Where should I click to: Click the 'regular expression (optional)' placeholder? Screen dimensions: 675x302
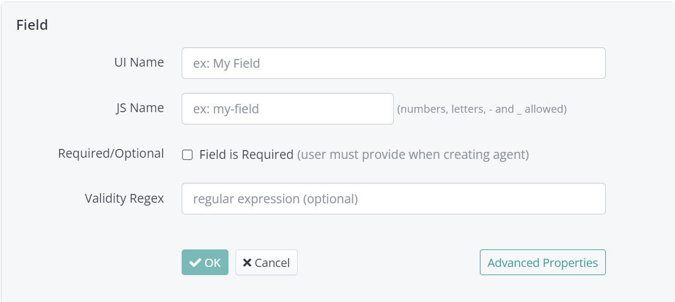tap(275, 199)
